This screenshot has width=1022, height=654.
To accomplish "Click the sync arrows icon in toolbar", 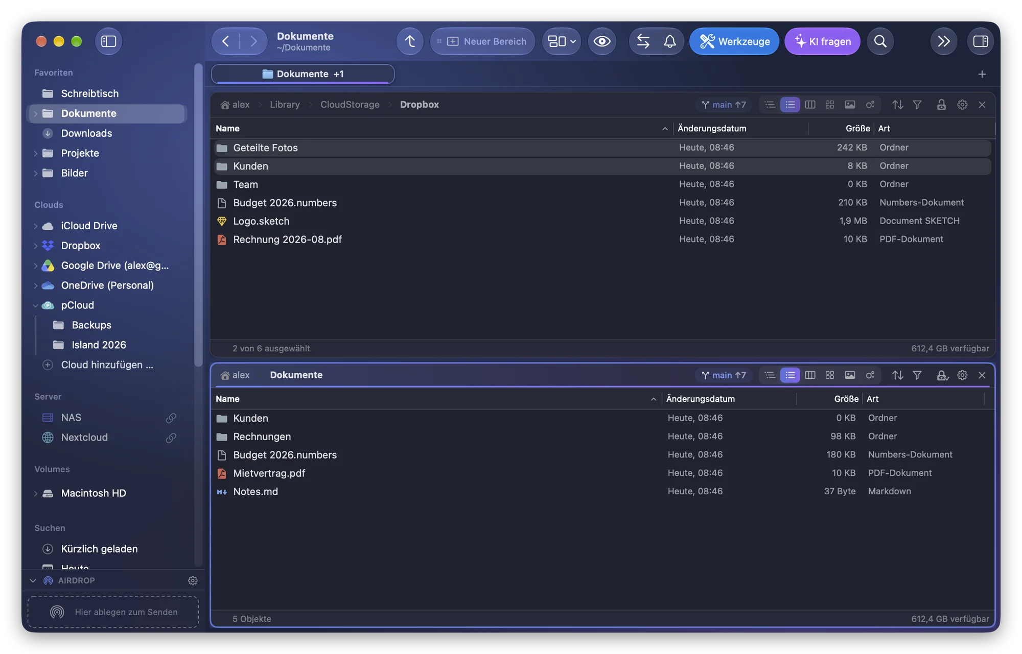I will [643, 41].
